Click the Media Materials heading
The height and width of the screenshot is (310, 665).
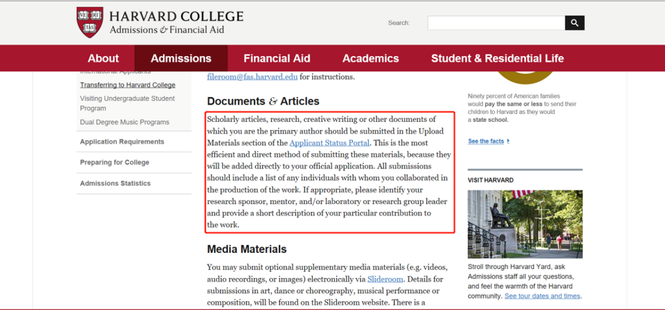[x=247, y=249]
